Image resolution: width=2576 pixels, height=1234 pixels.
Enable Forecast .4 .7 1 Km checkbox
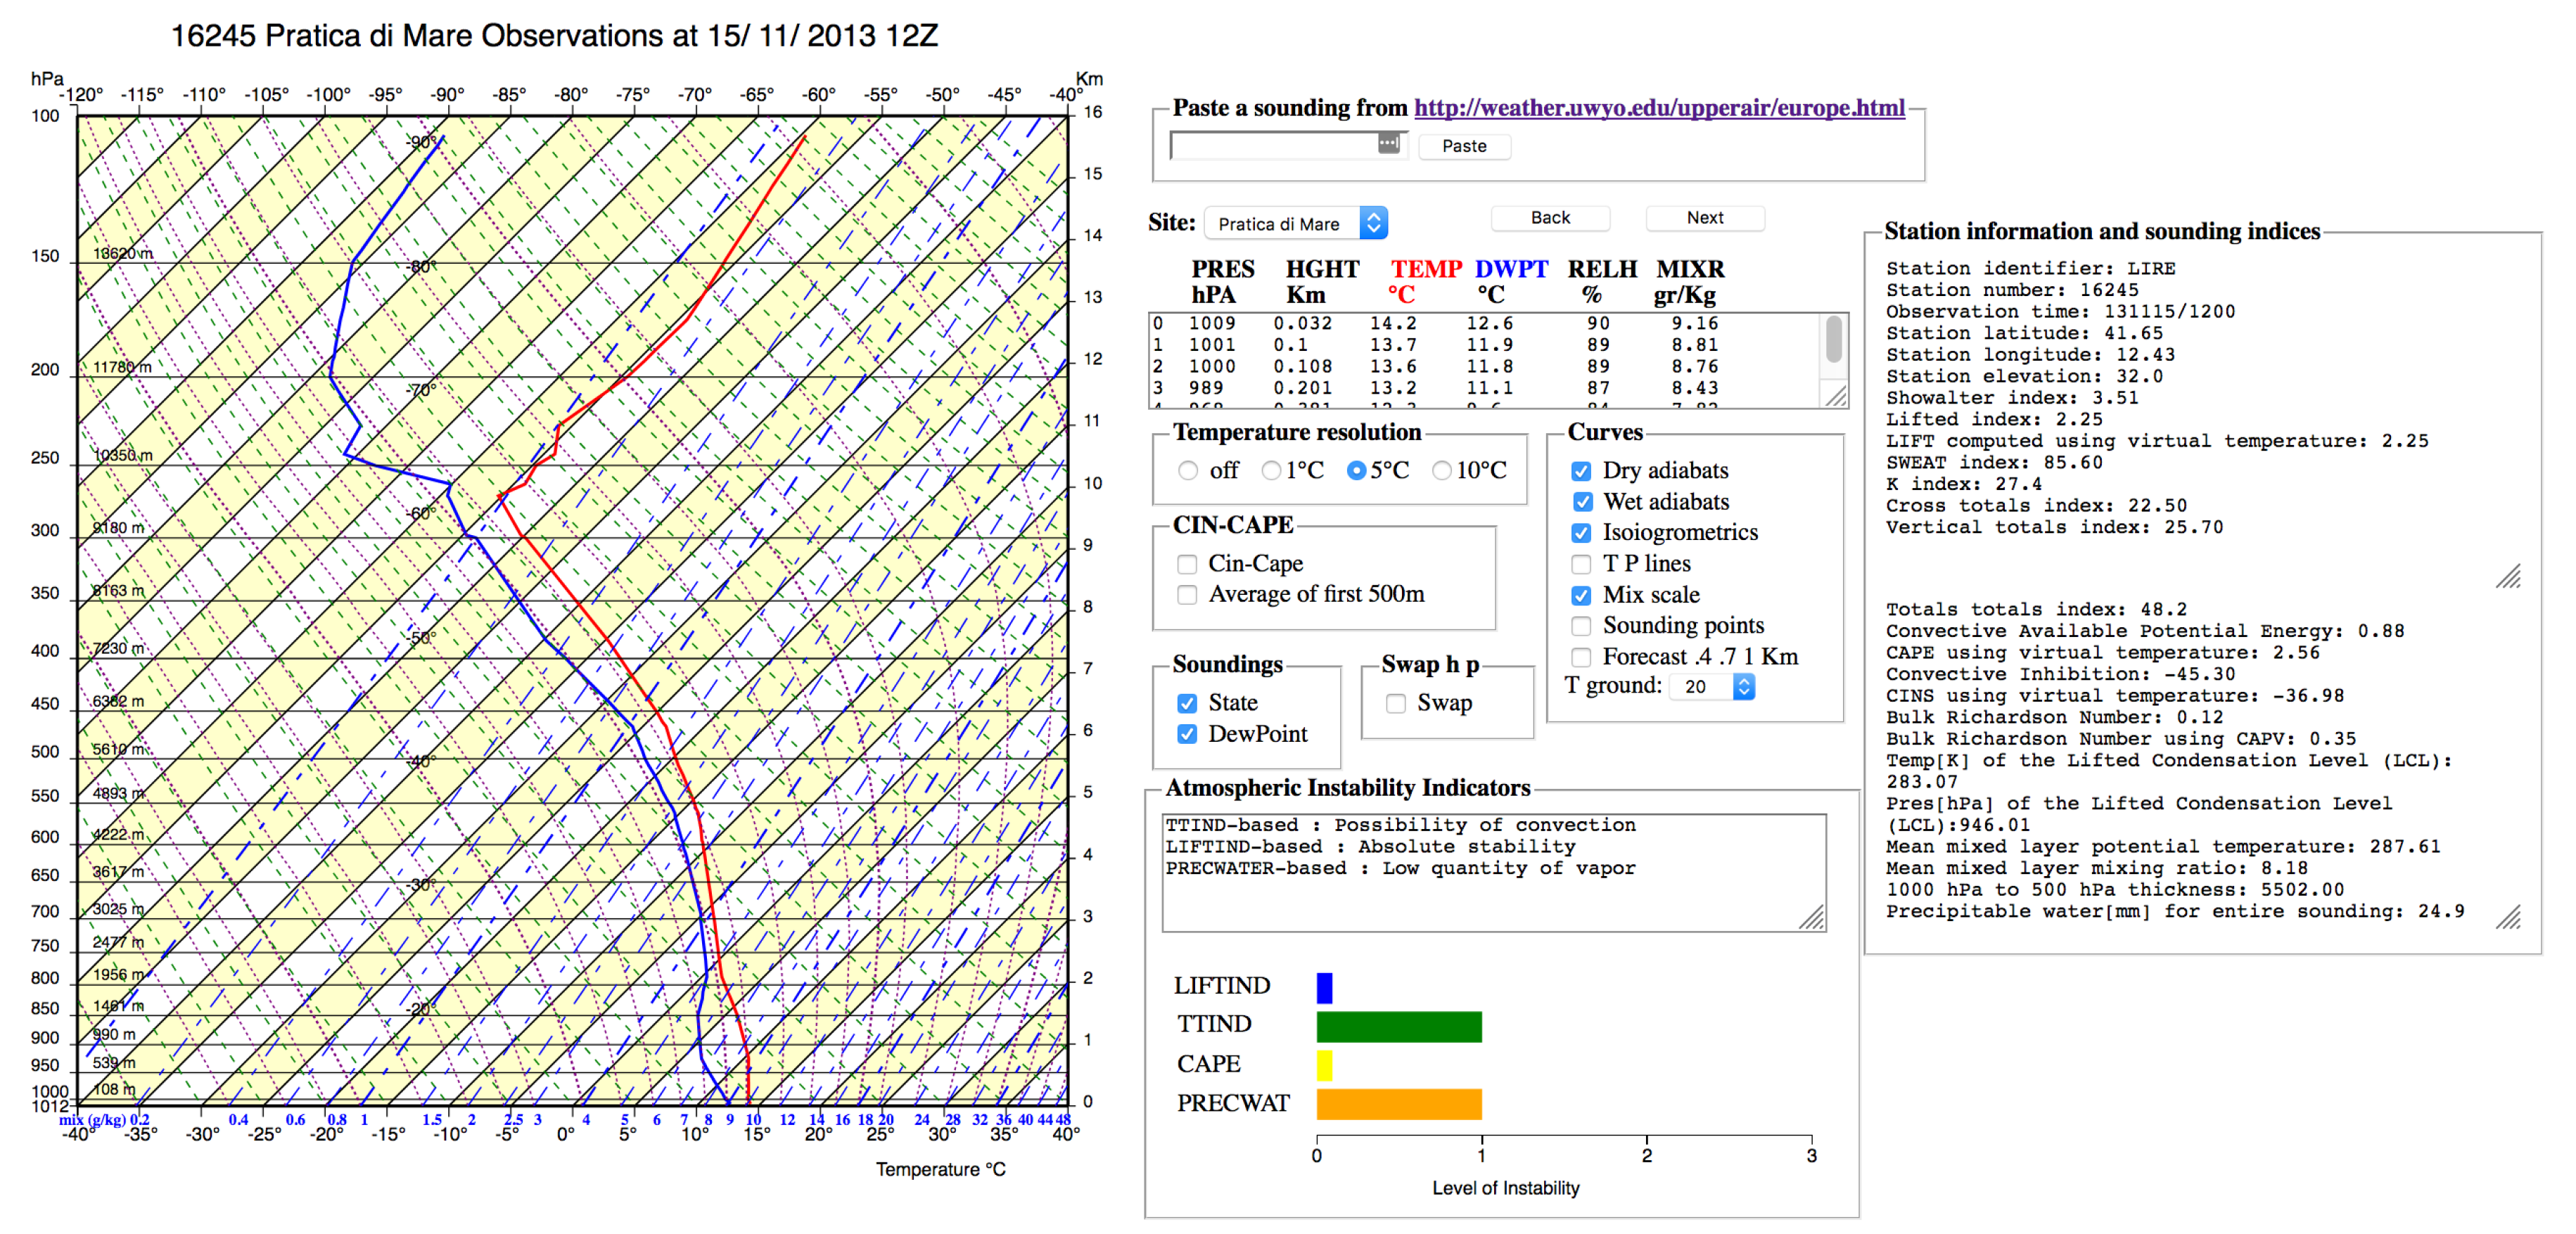pyautogui.click(x=1581, y=657)
